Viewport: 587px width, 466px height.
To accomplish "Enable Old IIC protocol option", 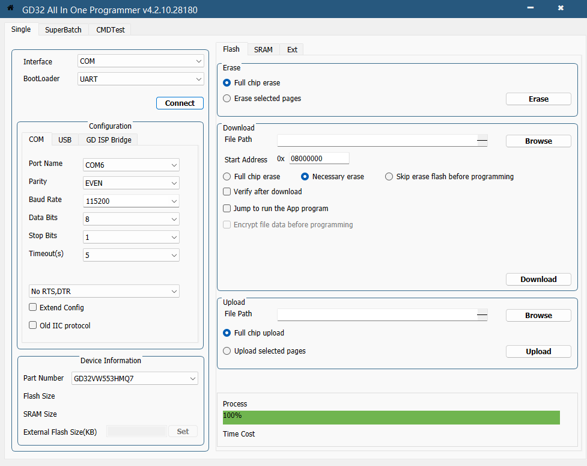I will 33,326.
